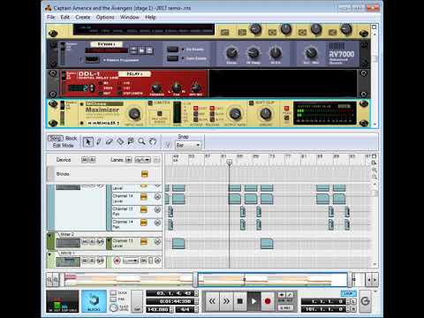Viewport: 424px width, 318px height.
Task: Toggle the metronome Pre-count checkbox
Action: coord(113,299)
